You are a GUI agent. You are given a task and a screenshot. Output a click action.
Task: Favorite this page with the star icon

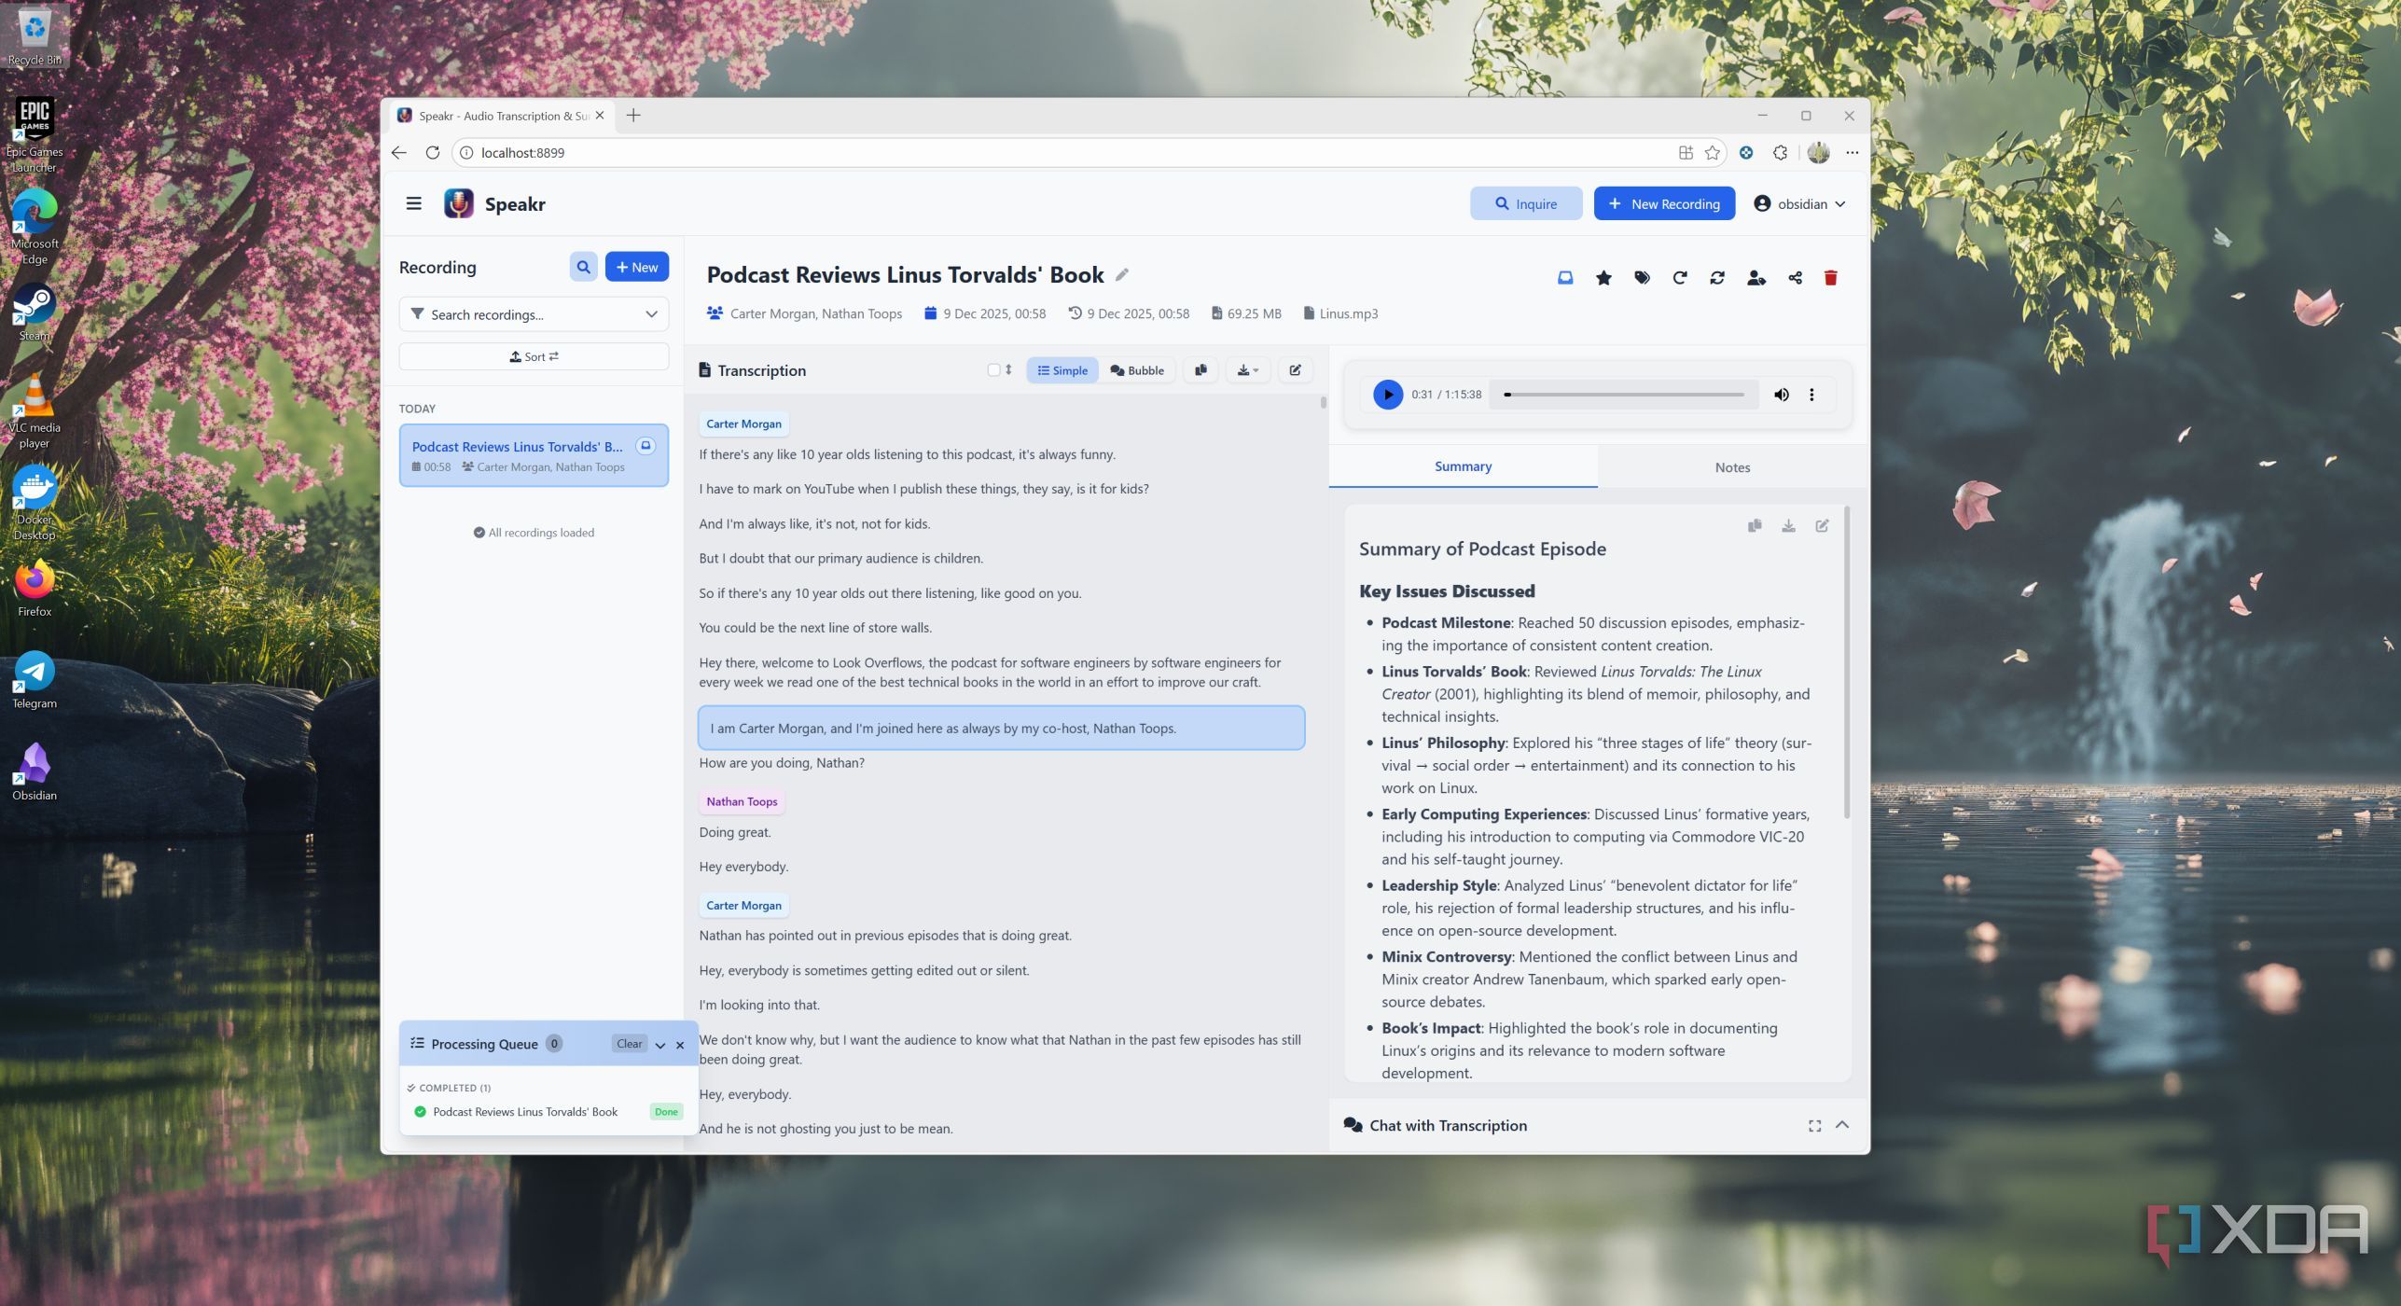1712,153
